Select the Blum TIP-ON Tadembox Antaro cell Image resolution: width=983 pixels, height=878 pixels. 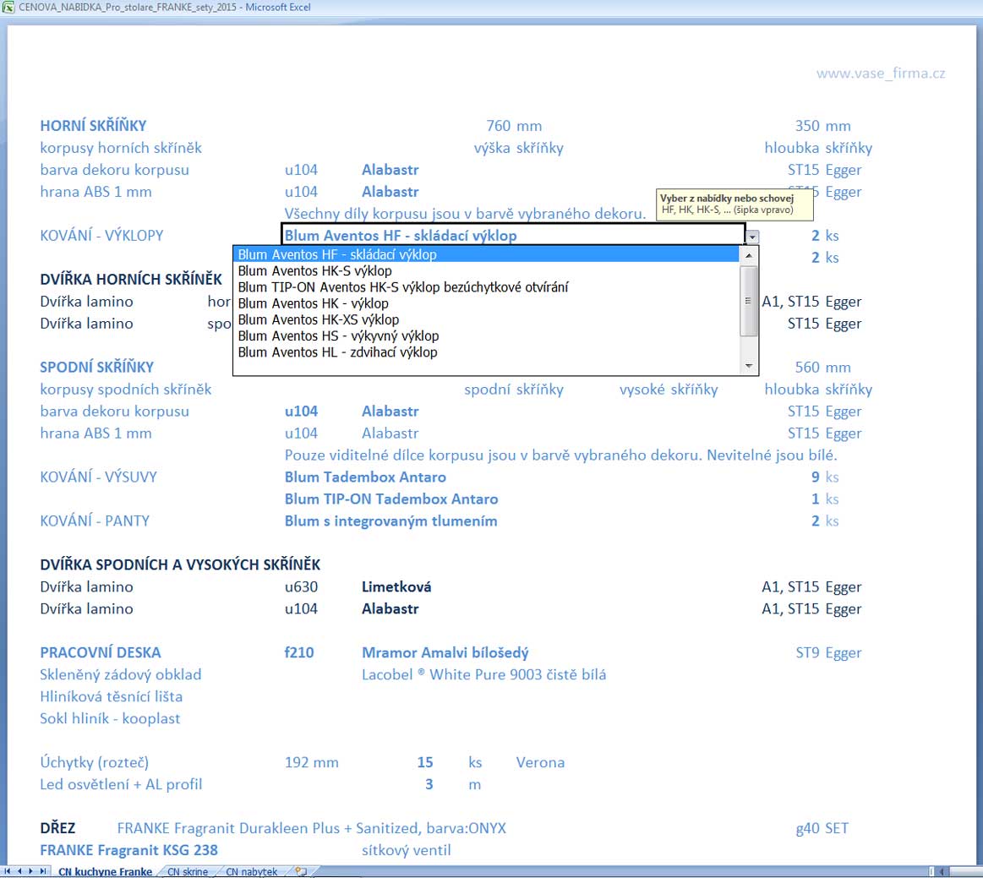point(391,499)
